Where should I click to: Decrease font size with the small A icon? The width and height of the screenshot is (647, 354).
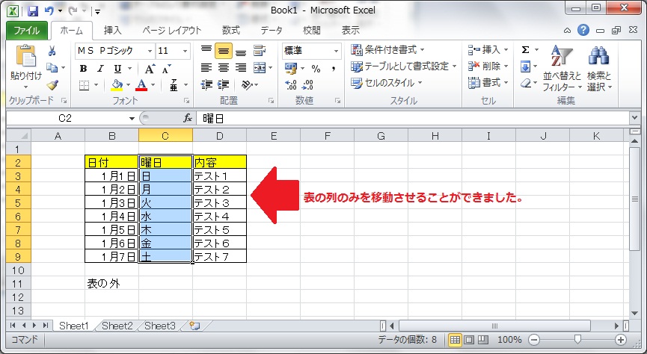tap(166, 69)
